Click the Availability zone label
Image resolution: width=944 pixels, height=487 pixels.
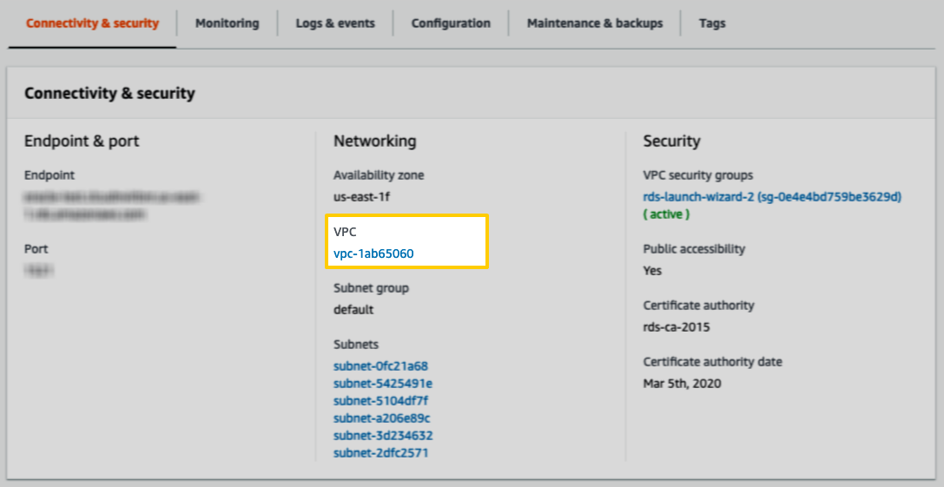click(379, 175)
